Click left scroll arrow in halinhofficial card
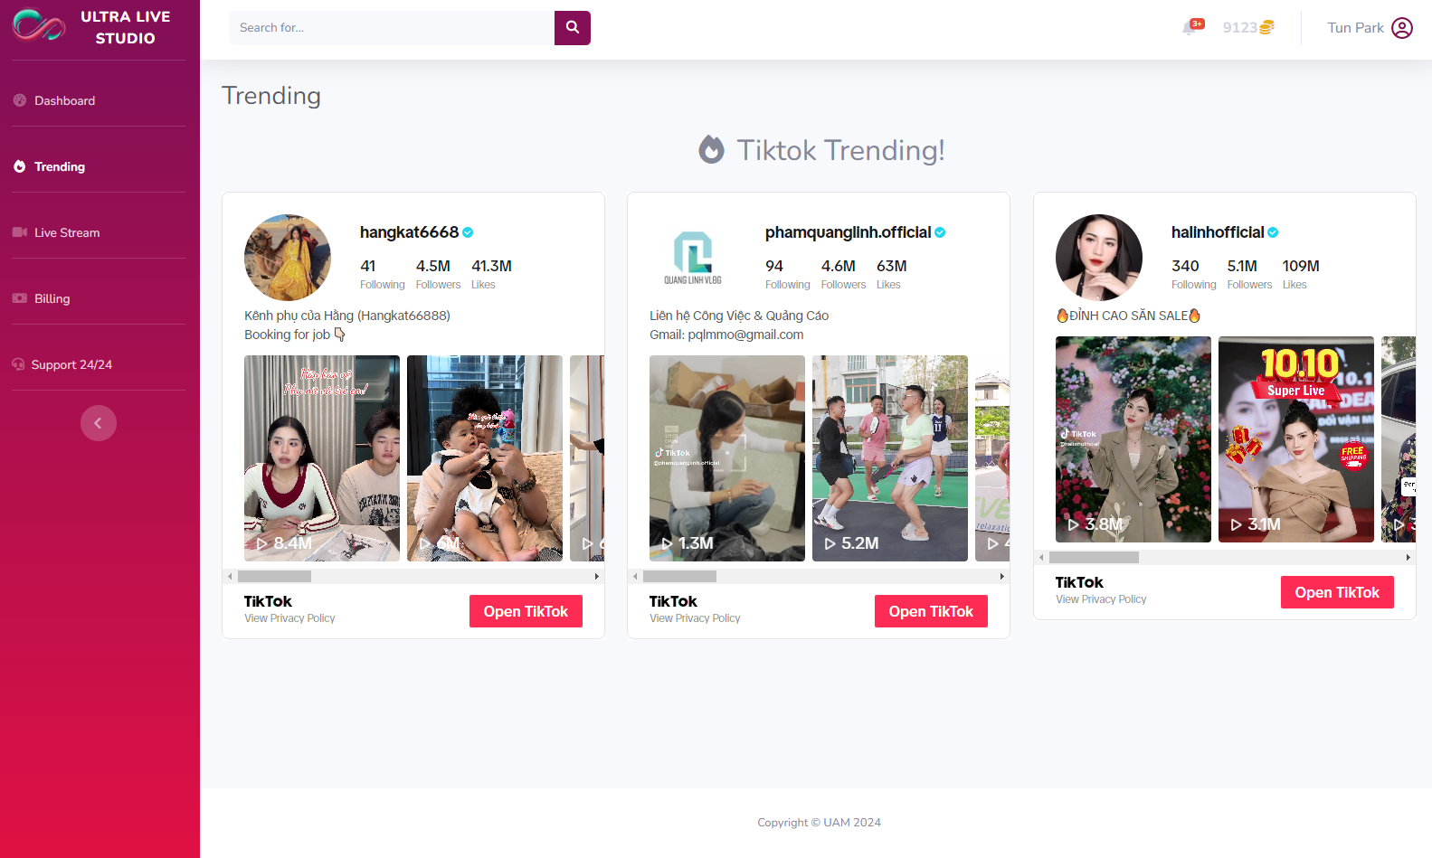This screenshot has height=858, width=1432. click(1041, 557)
